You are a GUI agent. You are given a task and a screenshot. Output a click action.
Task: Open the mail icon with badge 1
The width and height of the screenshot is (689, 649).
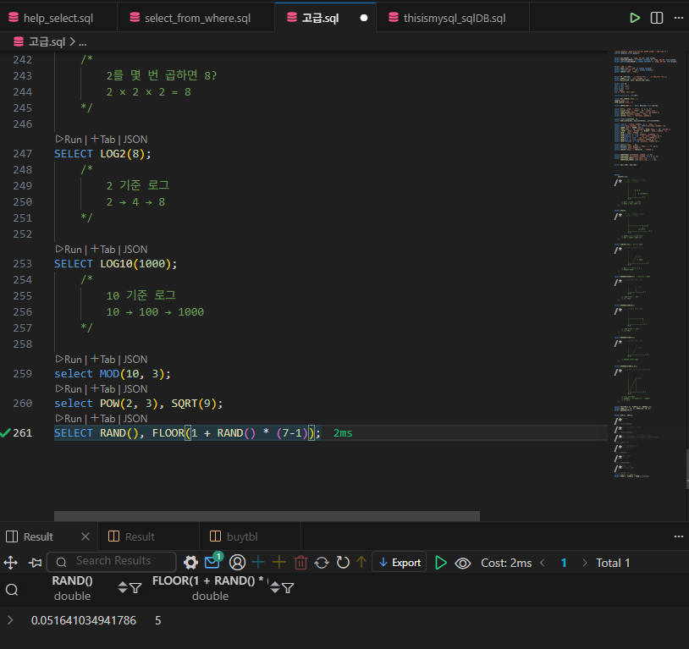coord(213,561)
